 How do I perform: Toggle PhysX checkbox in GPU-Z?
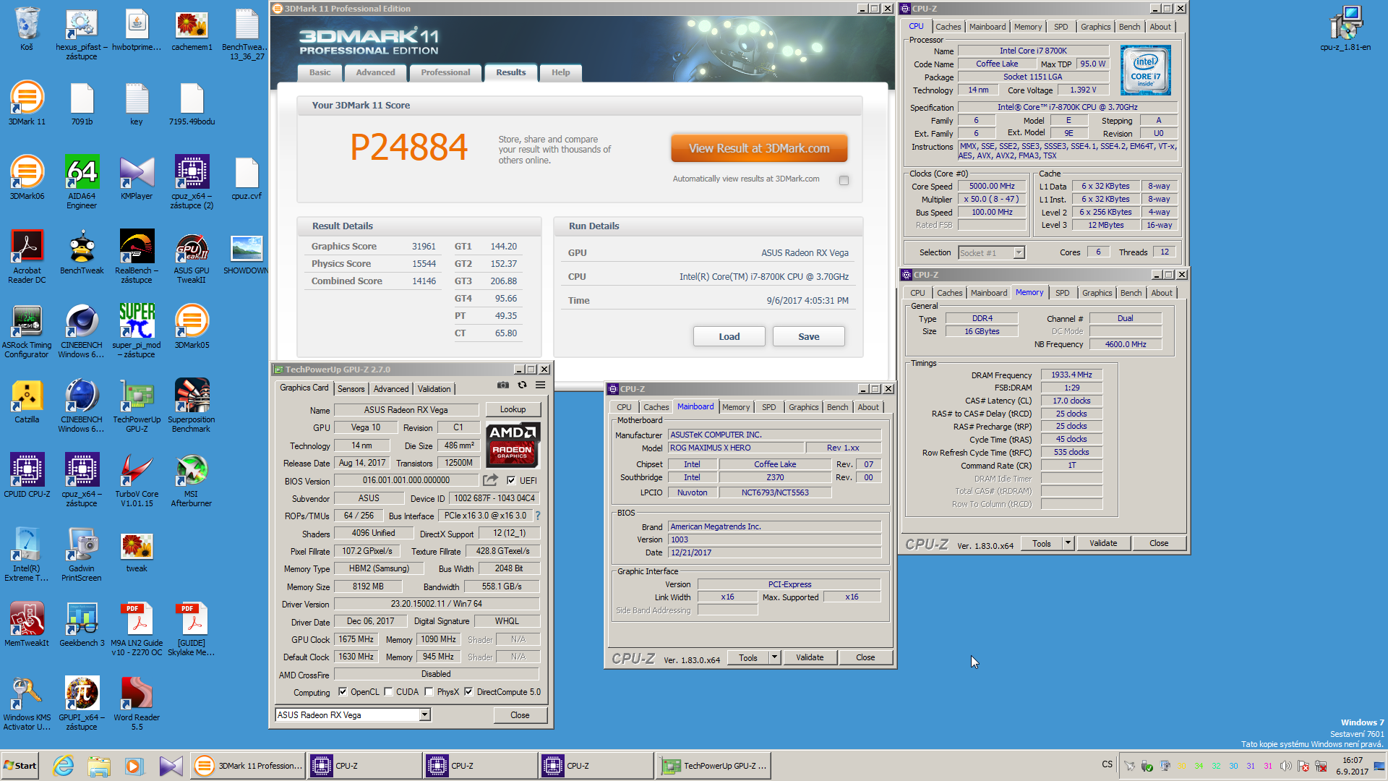429,692
